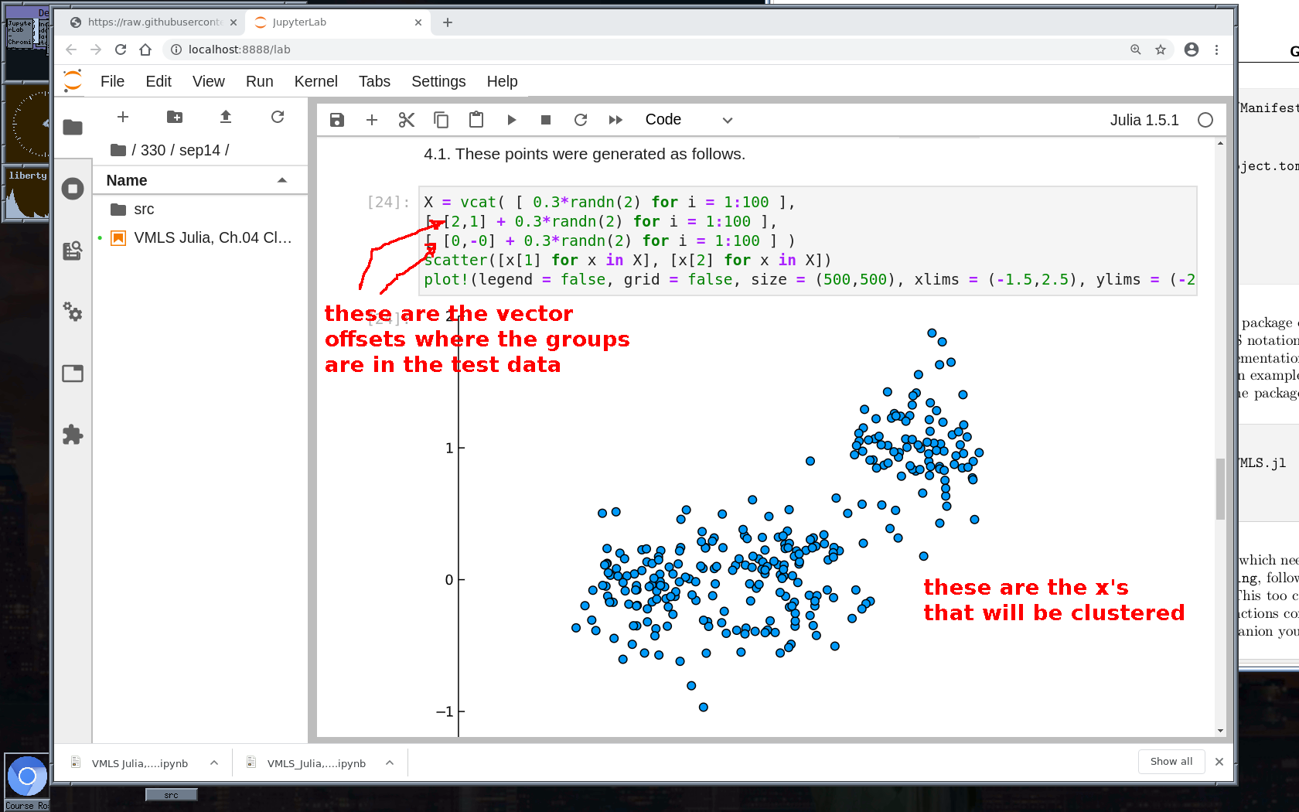Open the Running Terminals and Kernels sidebar

click(73, 189)
